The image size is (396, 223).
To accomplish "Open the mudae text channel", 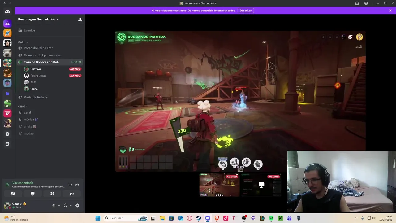I will point(50,133).
